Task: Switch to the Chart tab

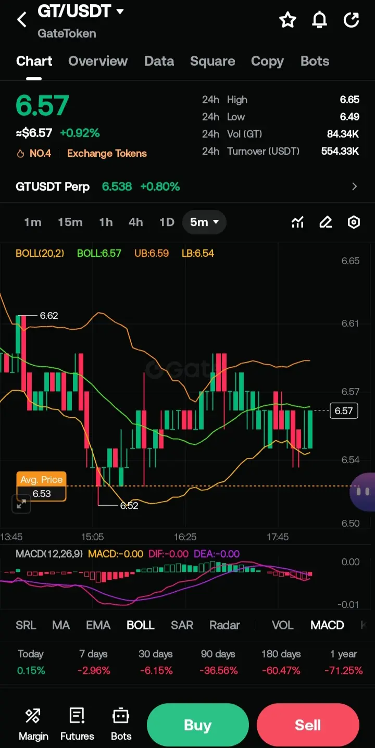Action: (34, 61)
